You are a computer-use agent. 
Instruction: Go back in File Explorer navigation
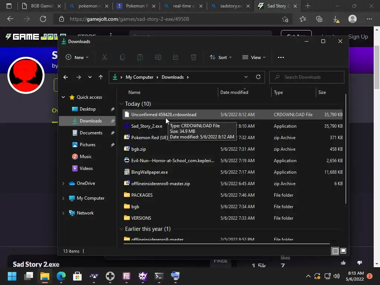pos(66,77)
